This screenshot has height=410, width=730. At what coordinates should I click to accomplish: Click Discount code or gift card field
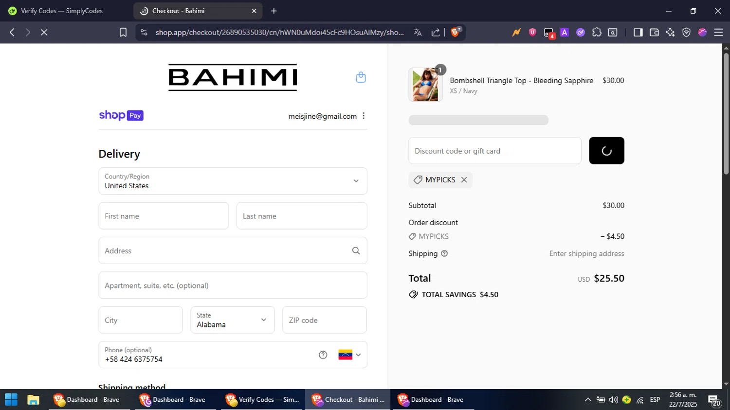tap(495, 151)
